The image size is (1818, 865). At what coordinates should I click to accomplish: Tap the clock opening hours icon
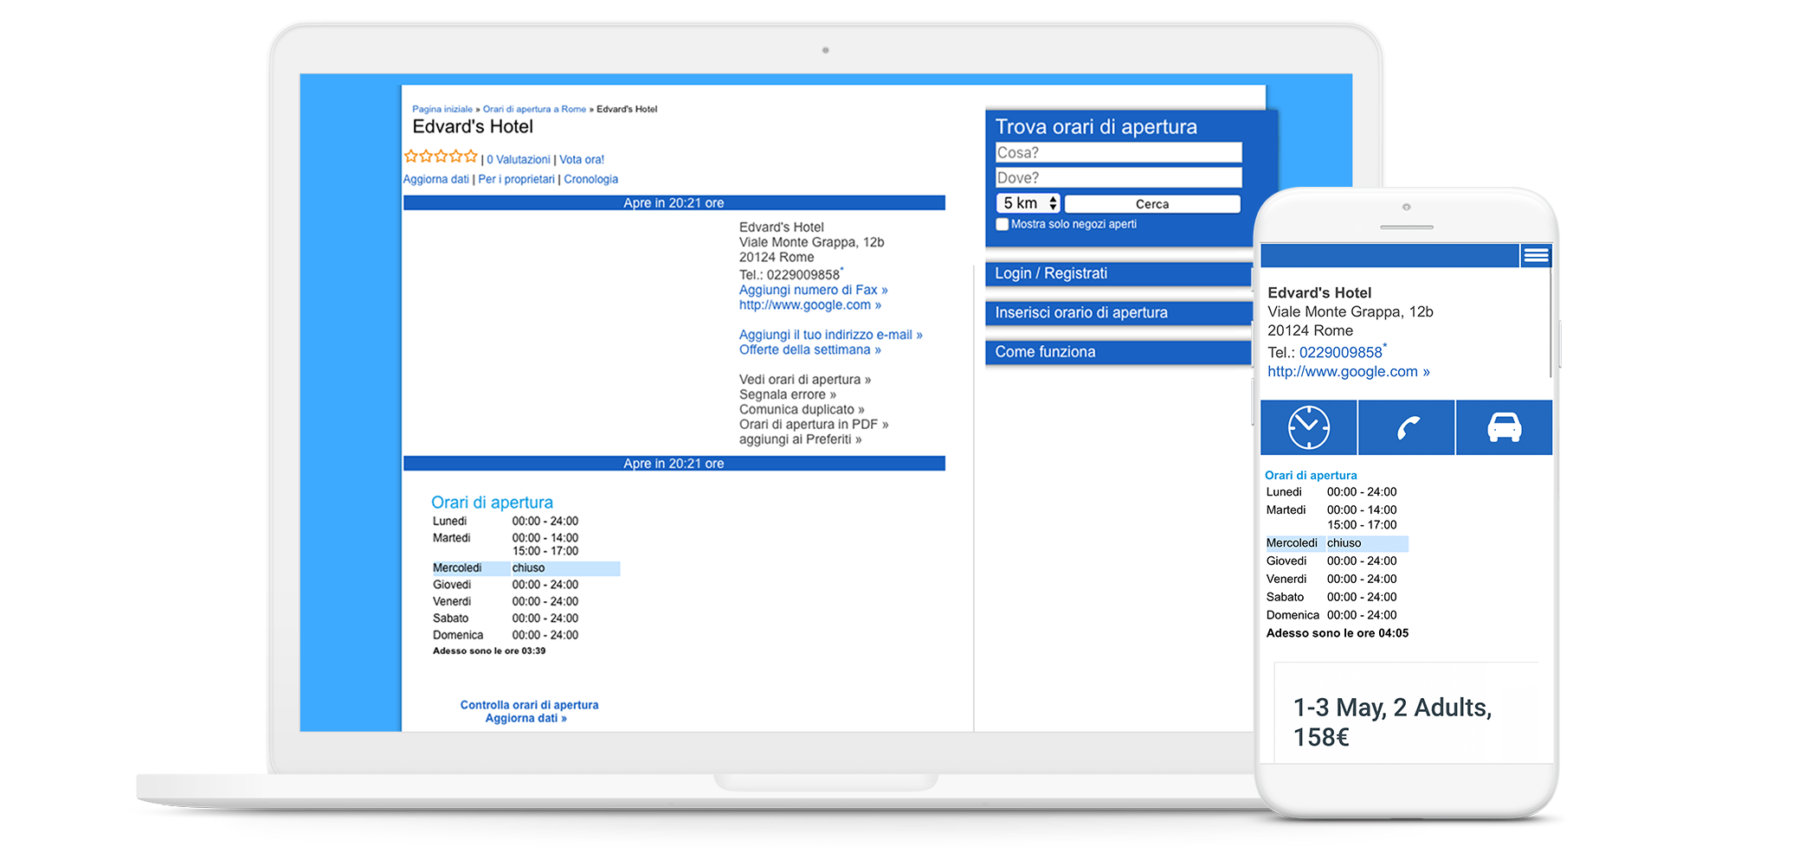pos(1308,427)
